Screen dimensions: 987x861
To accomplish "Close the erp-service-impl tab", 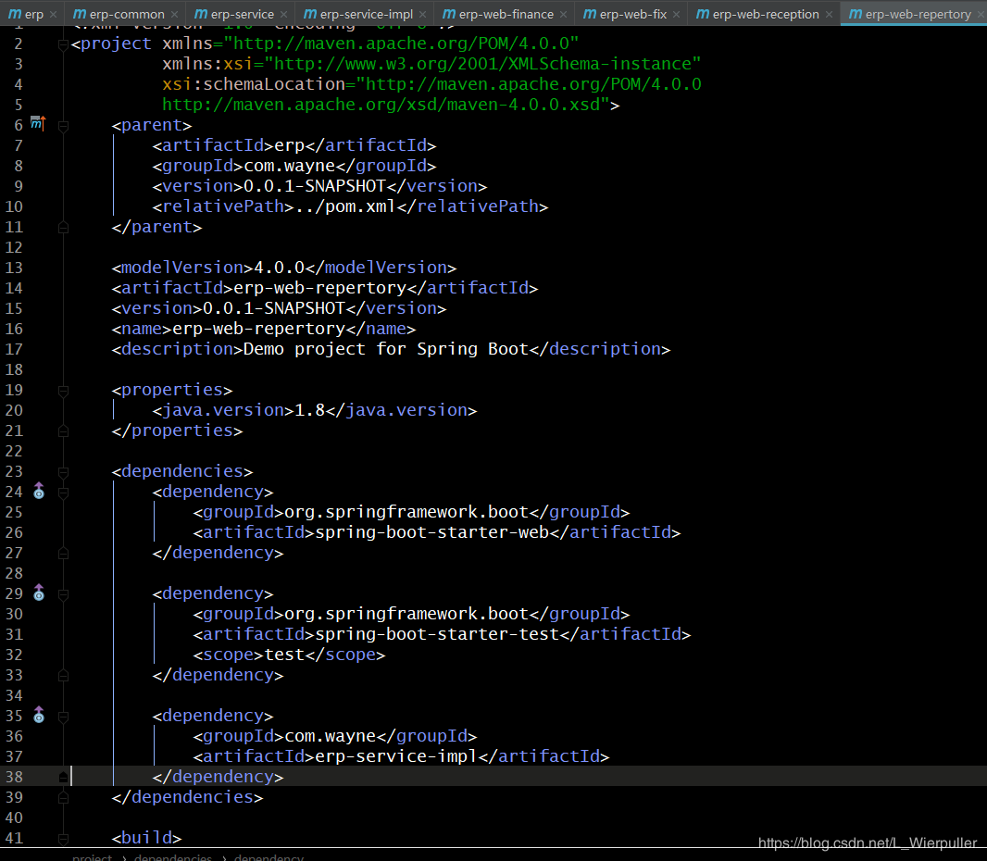I will coord(422,15).
